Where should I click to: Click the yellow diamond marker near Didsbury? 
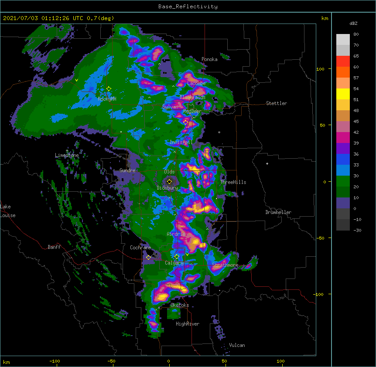169,181
